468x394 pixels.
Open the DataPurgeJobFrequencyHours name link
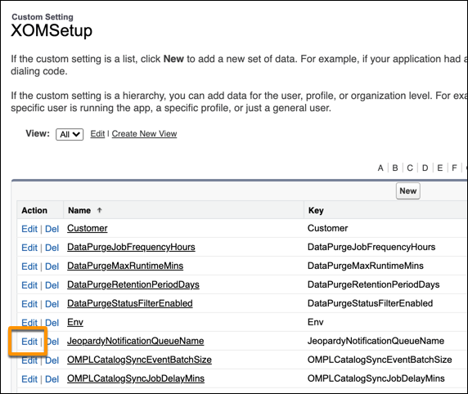pos(131,247)
